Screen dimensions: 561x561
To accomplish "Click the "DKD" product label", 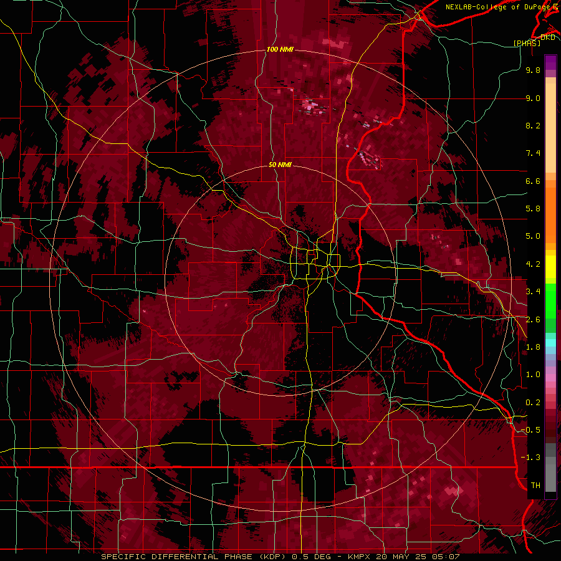I will [547, 37].
